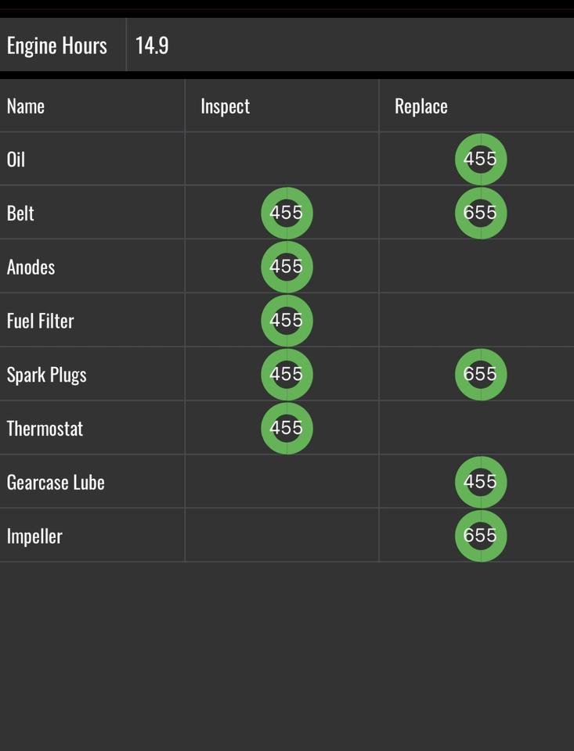
Task: Tap the Belt replace 655 indicator
Action: 481,213
